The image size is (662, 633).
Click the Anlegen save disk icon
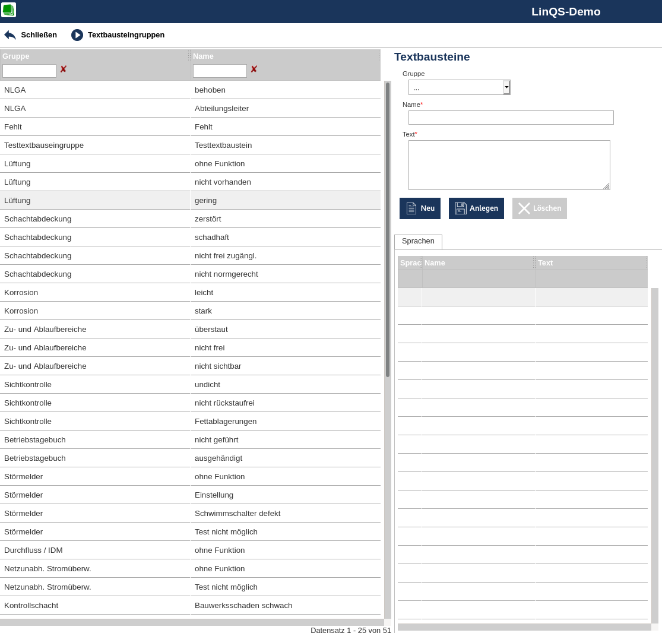[x=460, y=208]
